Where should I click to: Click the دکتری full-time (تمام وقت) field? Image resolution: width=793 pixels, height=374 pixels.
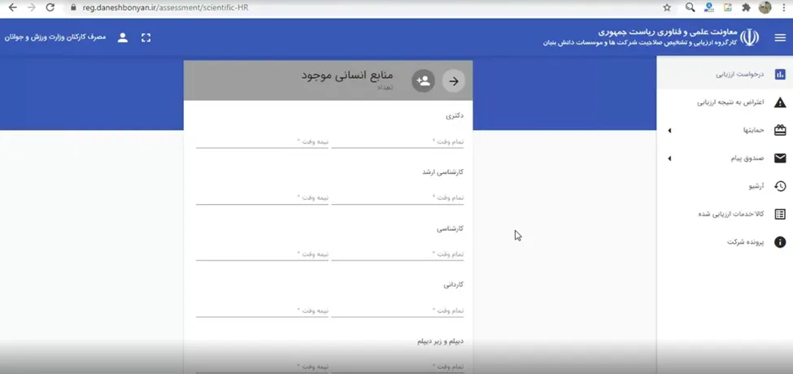coord(398,141)
